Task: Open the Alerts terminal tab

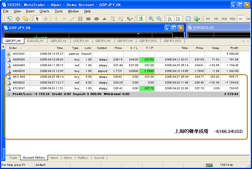Action: point(68,158)
